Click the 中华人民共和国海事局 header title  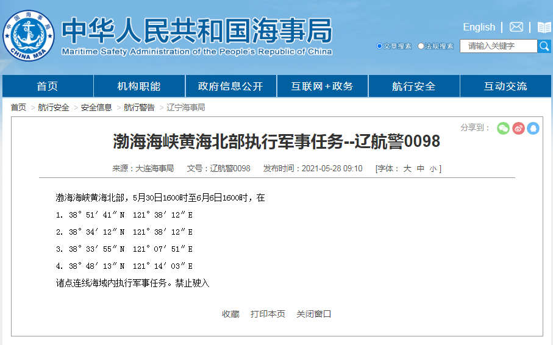197,30
